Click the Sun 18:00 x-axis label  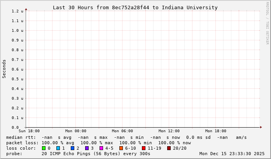click(x=29, y=131)
